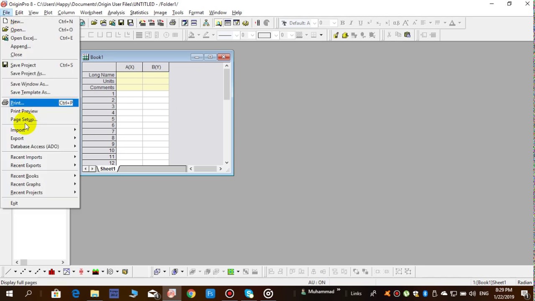Click the Save Project floppy disk icon

[x=121, y=23]
